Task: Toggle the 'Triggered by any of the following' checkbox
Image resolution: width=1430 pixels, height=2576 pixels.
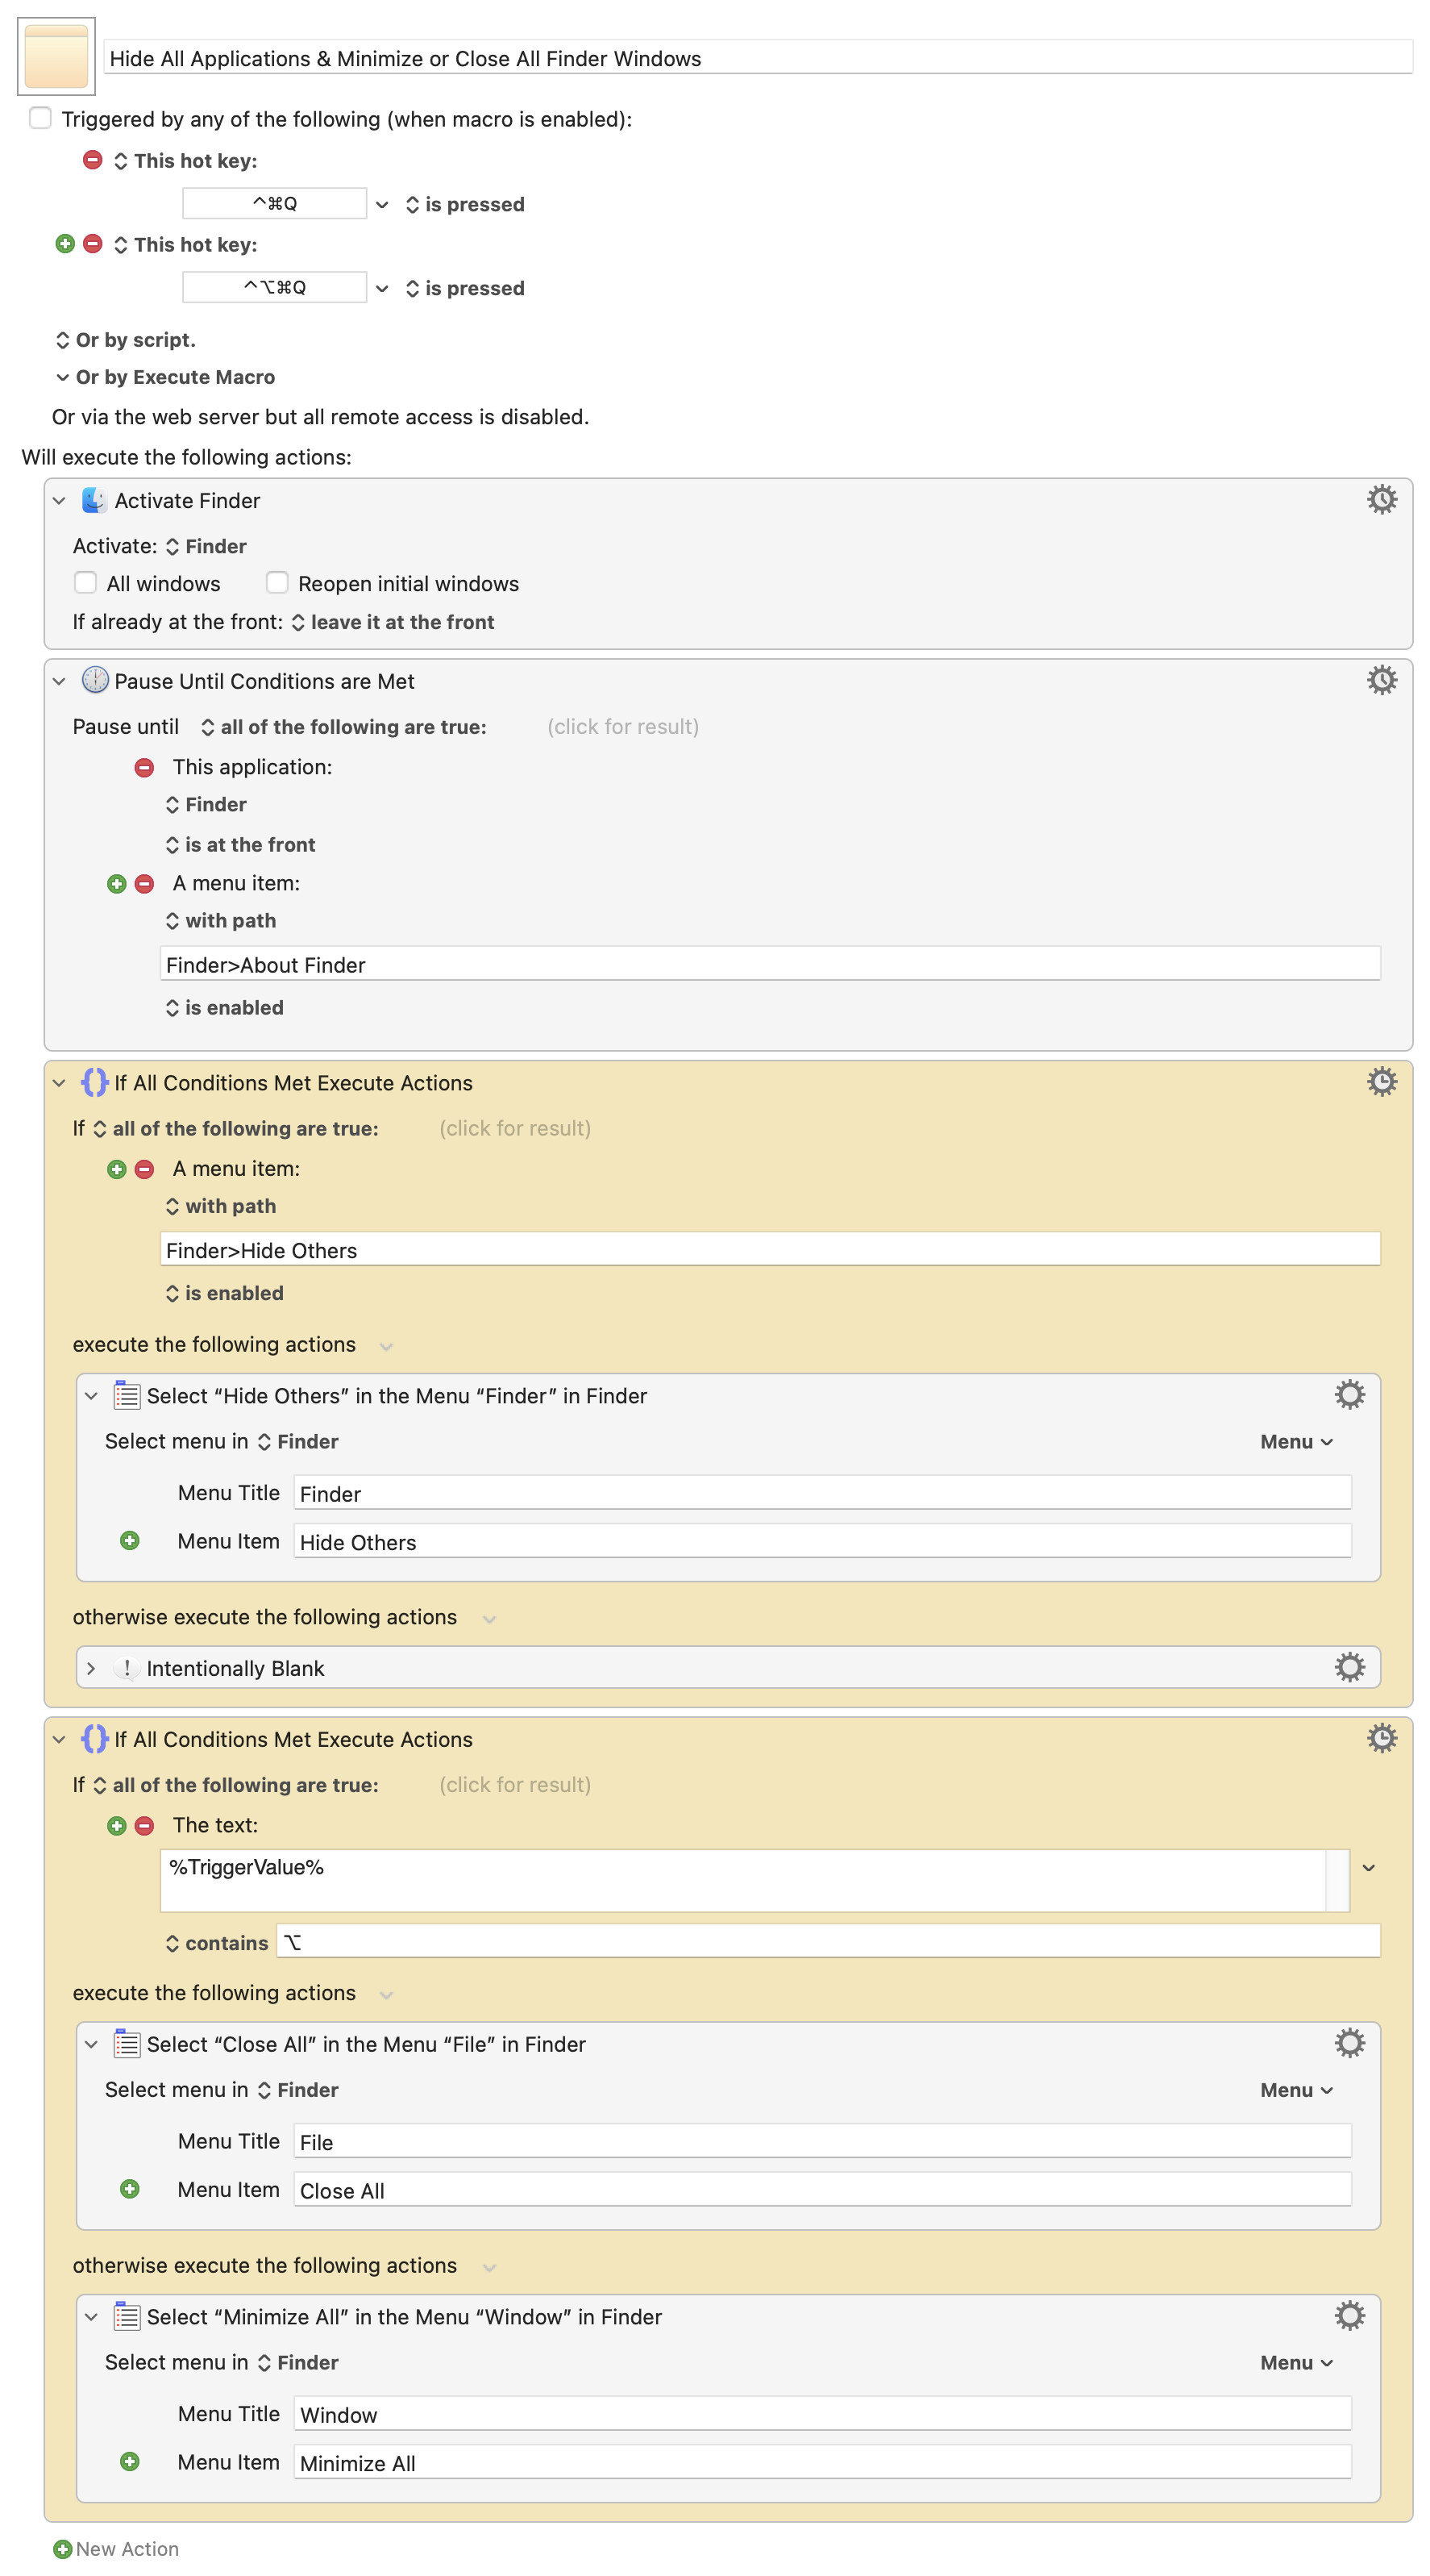Action: [40, 118]
